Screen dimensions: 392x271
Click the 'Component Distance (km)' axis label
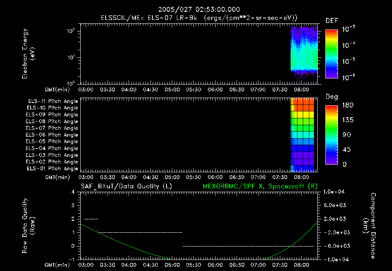(369, 226)
